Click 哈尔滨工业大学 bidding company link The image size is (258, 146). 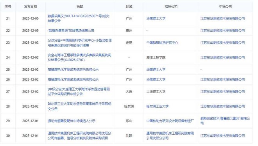(x=158, y=107)
